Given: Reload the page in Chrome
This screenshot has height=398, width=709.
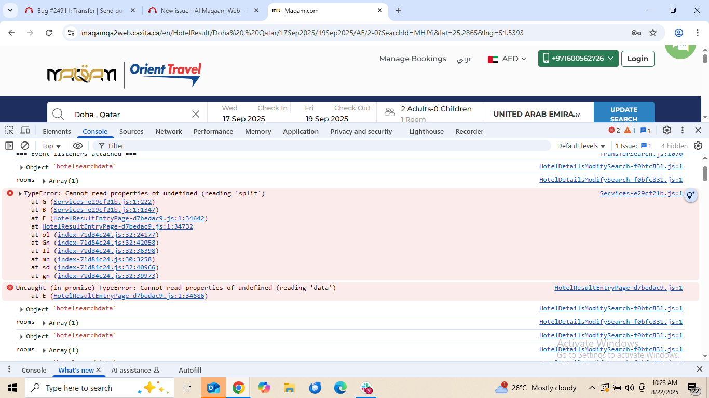Looking at the screenshot, I should tap(49, 33).
